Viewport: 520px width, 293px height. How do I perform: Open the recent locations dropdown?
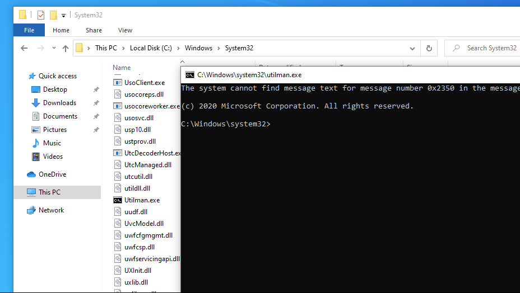pyautogui.click(x=54, y=48)
